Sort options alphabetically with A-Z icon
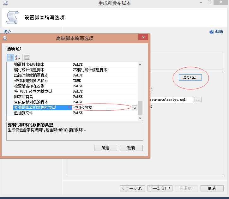 (x=17, y=57)
